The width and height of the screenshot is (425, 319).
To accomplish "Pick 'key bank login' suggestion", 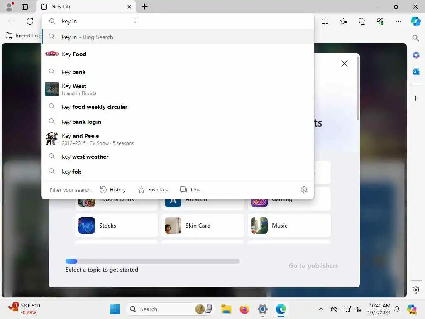I will (x=178, y=122).
